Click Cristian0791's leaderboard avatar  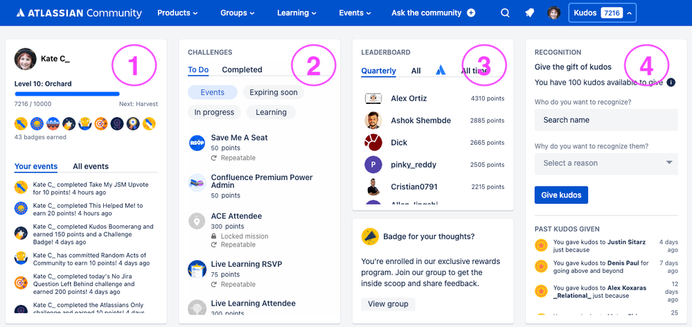[373, 186]
